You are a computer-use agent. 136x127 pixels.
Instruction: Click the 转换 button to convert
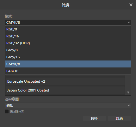[x=94, y=118]
